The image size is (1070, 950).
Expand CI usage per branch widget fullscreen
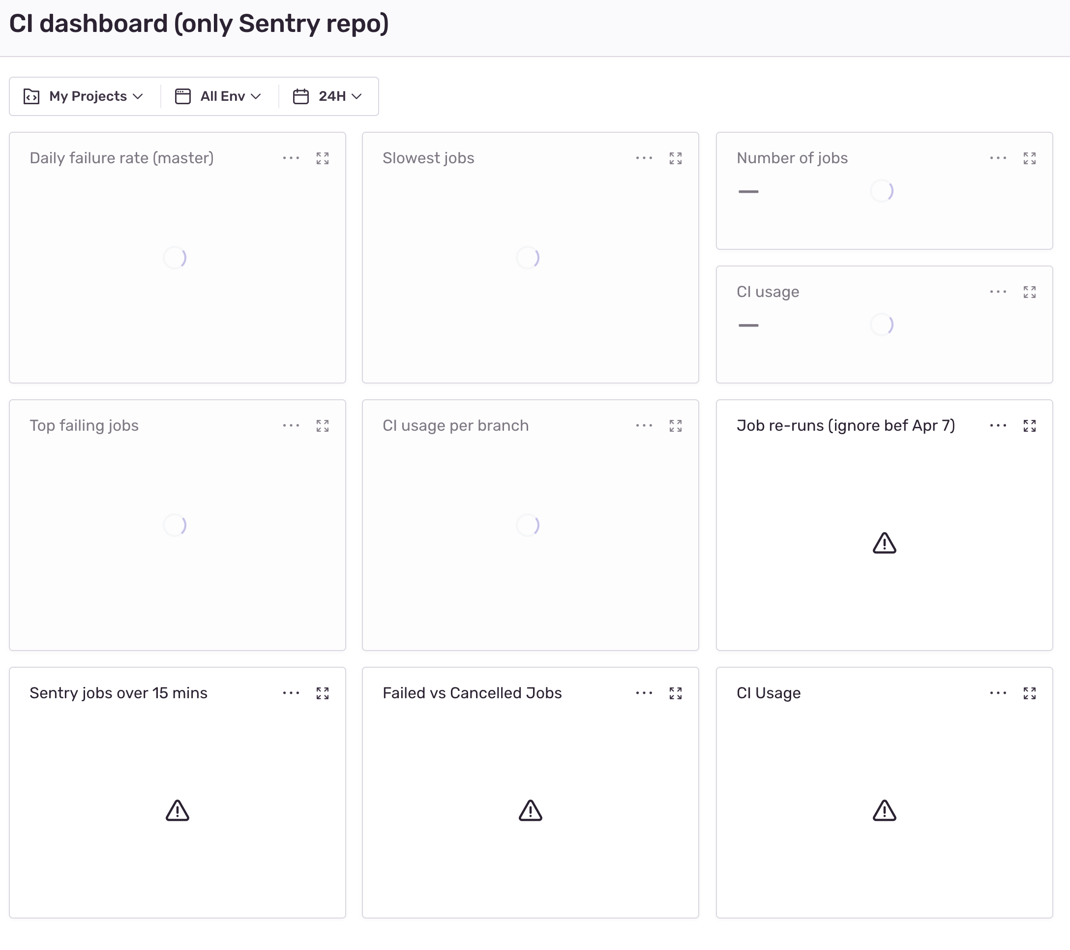[x=675, y=425]
